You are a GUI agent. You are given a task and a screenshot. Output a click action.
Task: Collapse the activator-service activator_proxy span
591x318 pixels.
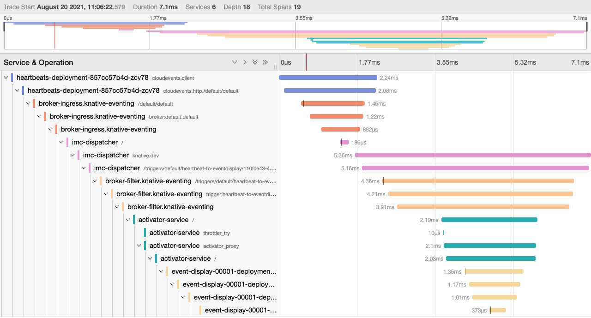click(139, 246)
